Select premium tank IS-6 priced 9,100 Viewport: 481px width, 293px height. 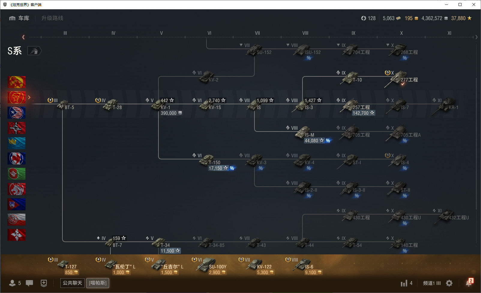304,266
